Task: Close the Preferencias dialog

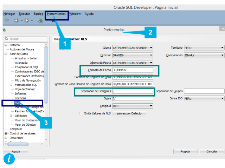Action: point(222,29)
